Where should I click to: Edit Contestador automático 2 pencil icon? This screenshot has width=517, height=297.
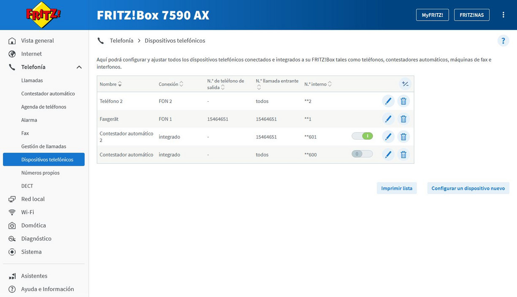click(x=388, y=137)
